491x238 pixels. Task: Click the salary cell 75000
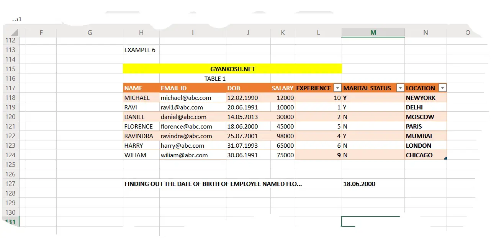[283, 155]
